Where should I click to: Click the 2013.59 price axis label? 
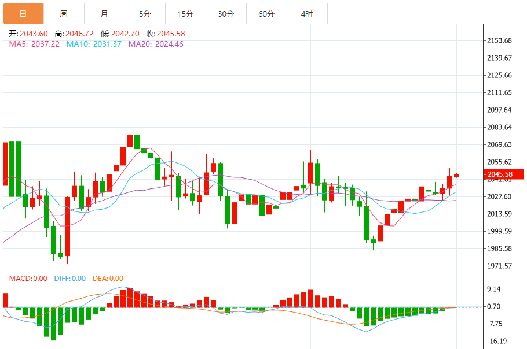pos(499,214)
